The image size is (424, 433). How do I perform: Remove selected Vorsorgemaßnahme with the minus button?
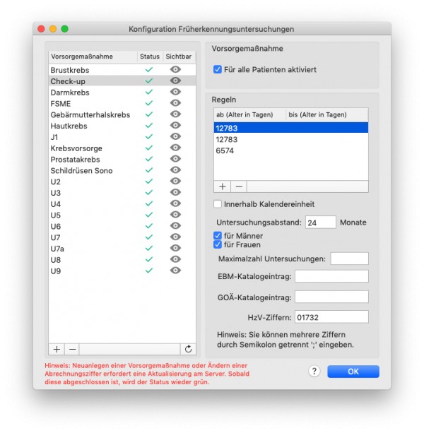point(72,349)
